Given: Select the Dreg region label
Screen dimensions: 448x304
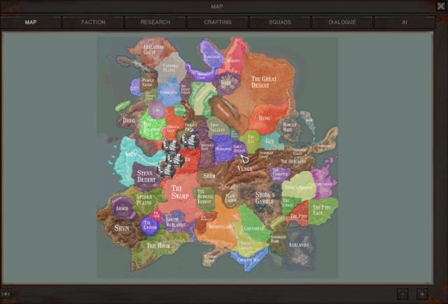Looking at the screenshot, I should tap(129, 120).
